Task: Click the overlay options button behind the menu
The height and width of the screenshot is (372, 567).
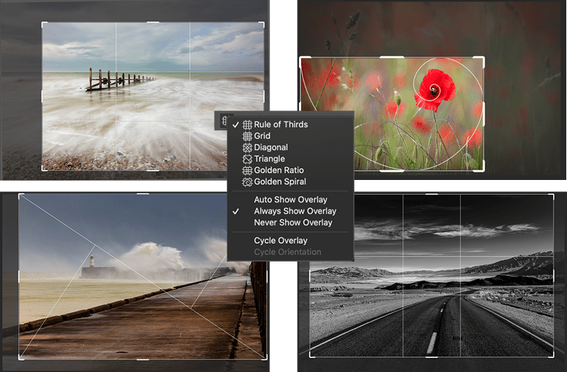Action: pos(223,120)
